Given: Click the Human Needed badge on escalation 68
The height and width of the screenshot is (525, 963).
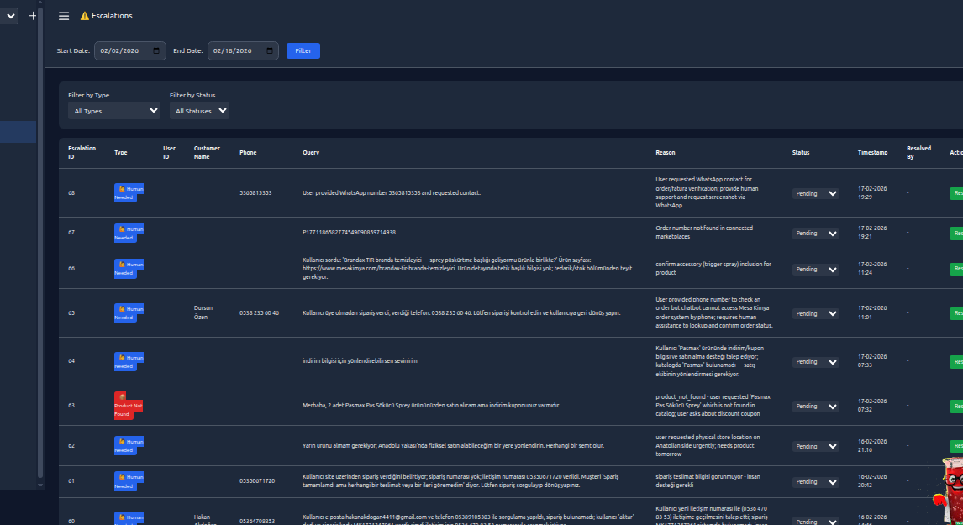Looking at the screenshot, I should [x=128, y=193].
